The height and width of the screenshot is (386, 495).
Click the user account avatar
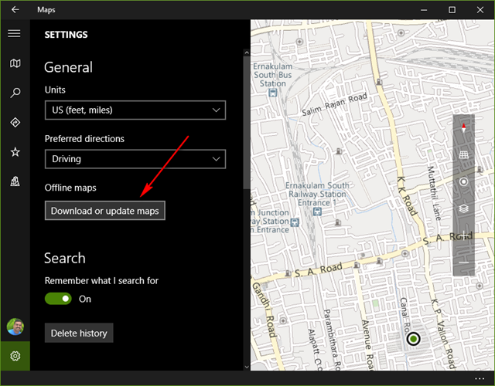(x=15, y=327)
